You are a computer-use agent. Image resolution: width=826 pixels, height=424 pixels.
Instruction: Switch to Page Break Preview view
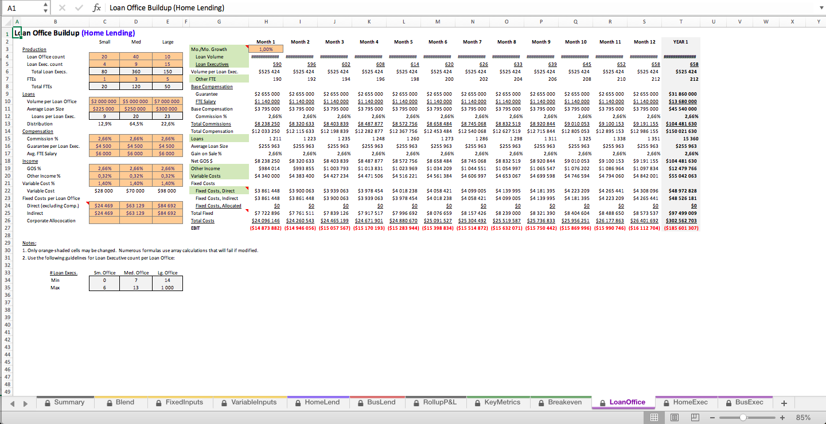[x=696, y=417]
